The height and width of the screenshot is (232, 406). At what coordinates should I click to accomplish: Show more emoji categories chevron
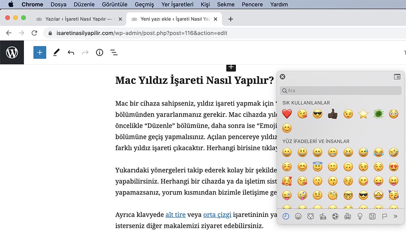click(395, 216)
